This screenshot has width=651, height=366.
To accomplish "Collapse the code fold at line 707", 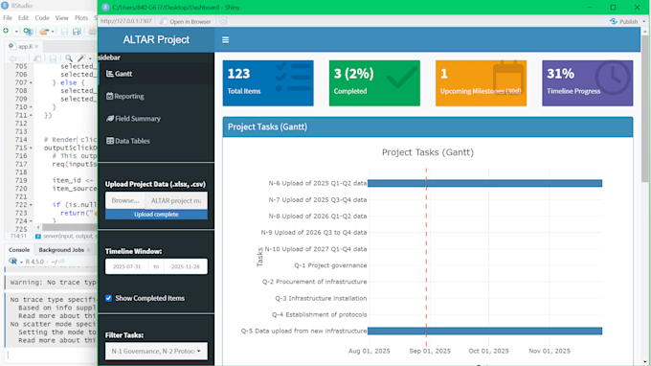I will click(31, 82).
